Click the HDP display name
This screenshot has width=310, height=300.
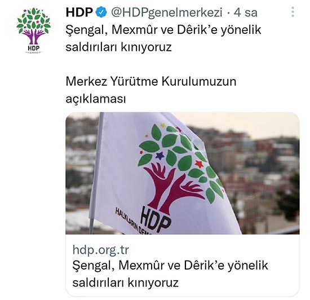click(79, 12)
